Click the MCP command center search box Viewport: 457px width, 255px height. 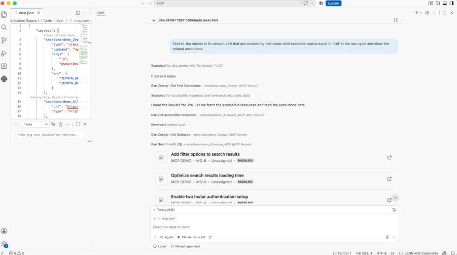(228, 3)
